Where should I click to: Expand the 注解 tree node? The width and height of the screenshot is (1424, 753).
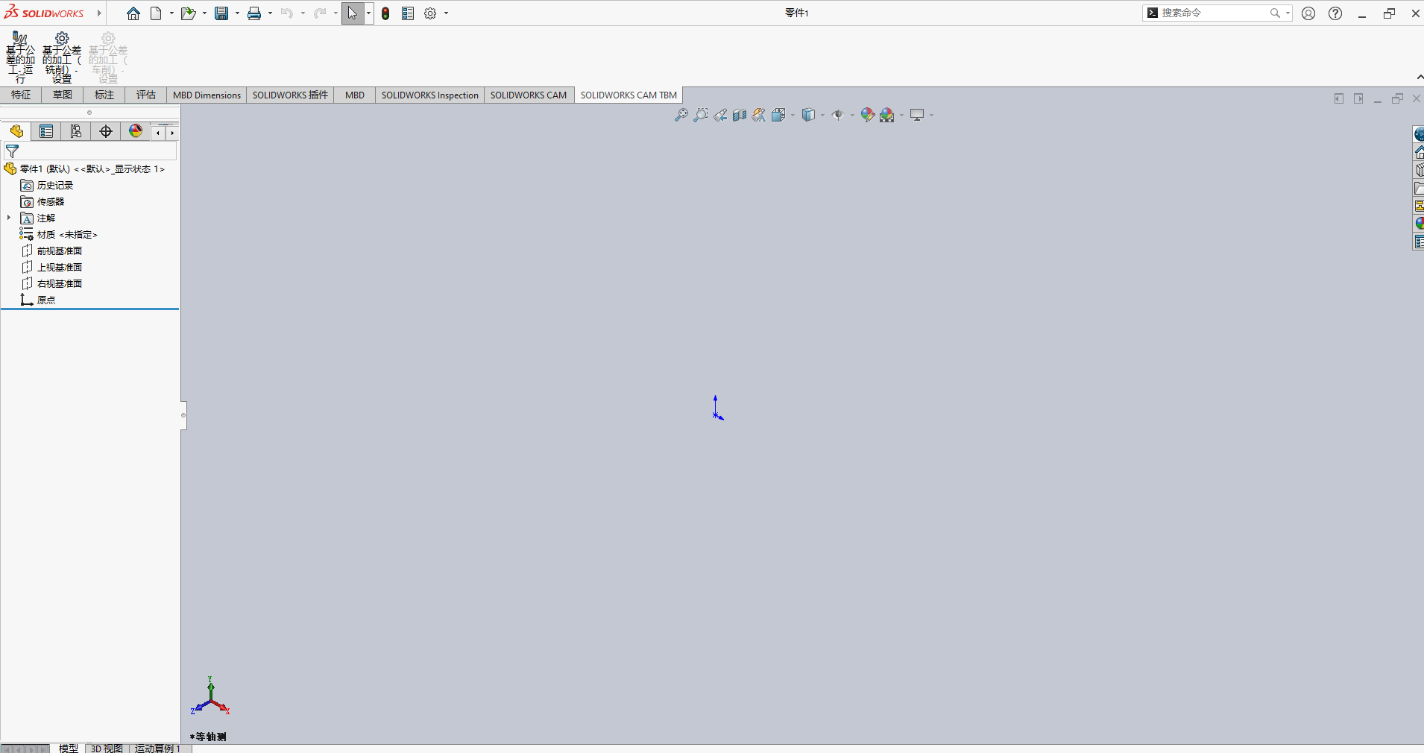9,218
